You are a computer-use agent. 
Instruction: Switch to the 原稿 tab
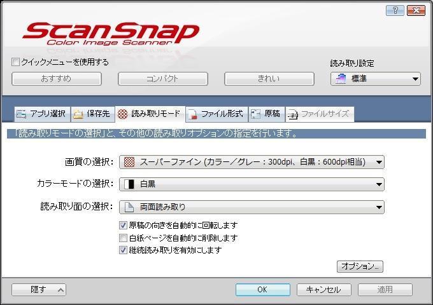point(266,114)
